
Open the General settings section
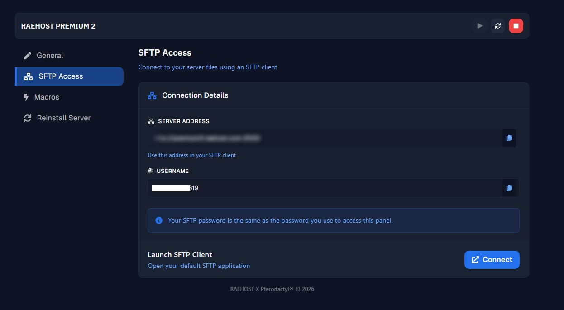pos(69,55)
